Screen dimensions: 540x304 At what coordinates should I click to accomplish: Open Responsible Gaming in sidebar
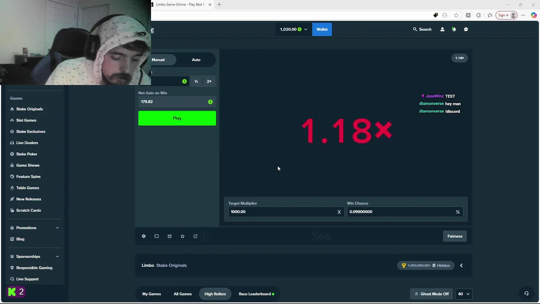34,268
